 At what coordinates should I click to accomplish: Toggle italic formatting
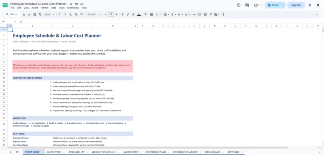click(128, 15)
